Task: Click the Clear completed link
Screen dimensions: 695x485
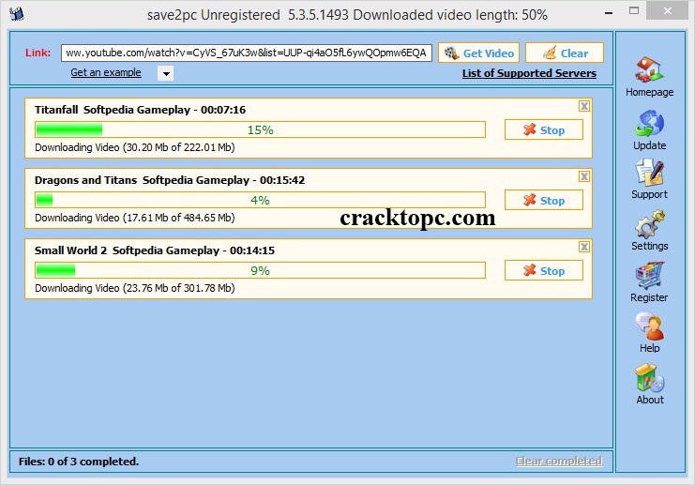Action: pyautogui.click(x=559, y=461)
